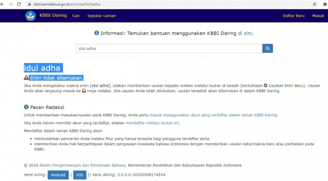The image size is (328, 181).
Task: Click the highlighted heading idul adha
Action: (x=43, y=68)
